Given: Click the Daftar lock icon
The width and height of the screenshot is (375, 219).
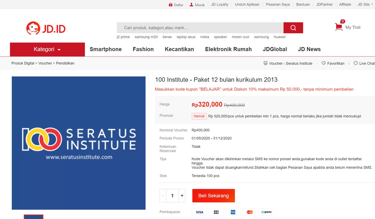Looking at the screenshot, I should point(171,5).
